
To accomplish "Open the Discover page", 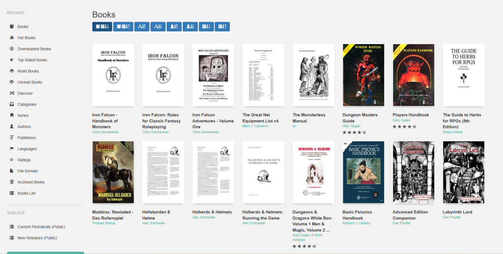I will point(25,93).
